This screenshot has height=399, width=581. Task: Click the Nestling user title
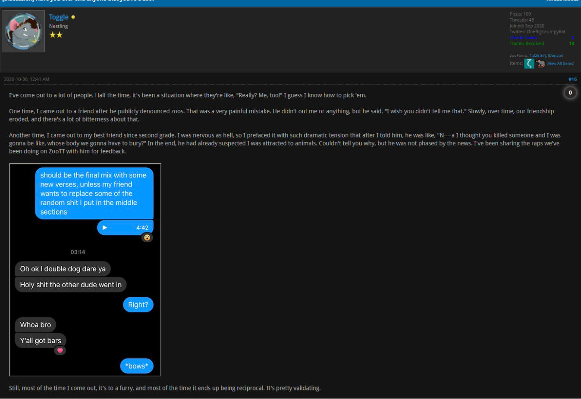tap(58, 26)
